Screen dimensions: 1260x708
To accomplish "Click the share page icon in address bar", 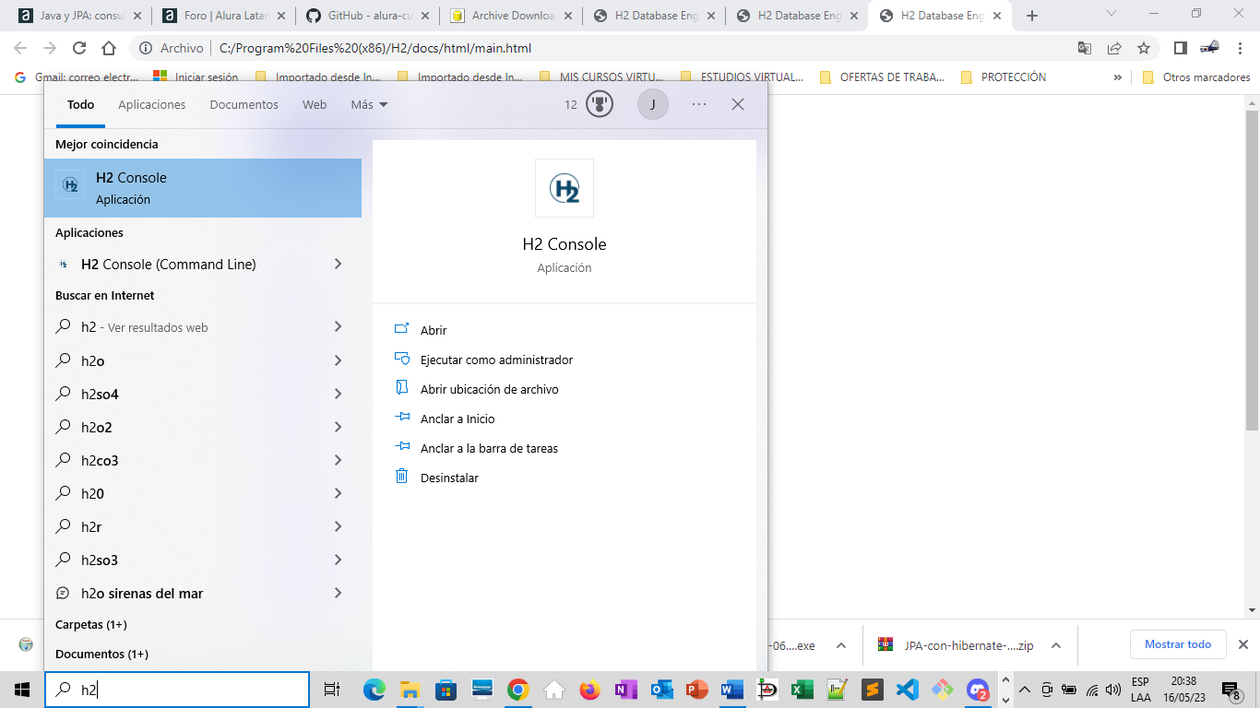I will tap(1114, 48).
